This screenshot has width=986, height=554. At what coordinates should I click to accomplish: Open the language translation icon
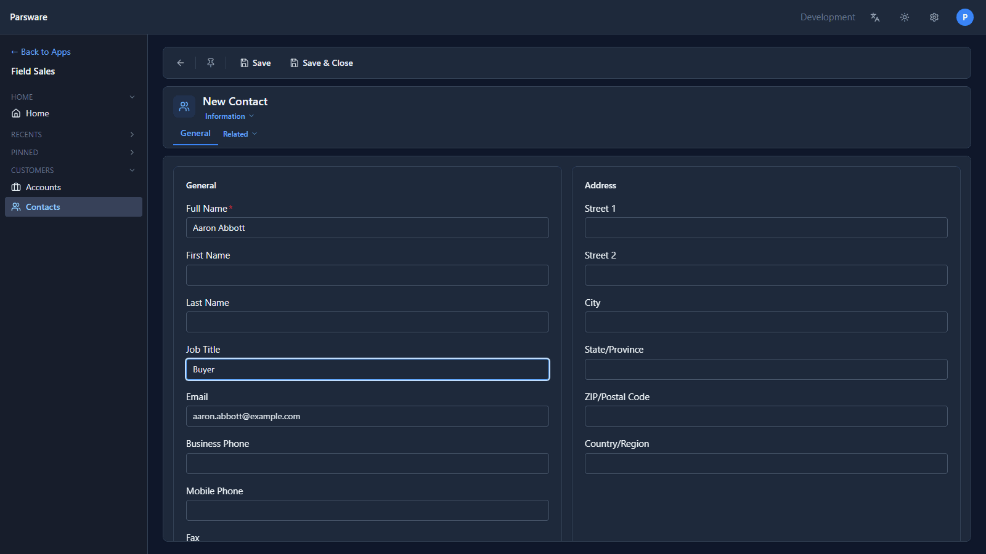(875, 17)
